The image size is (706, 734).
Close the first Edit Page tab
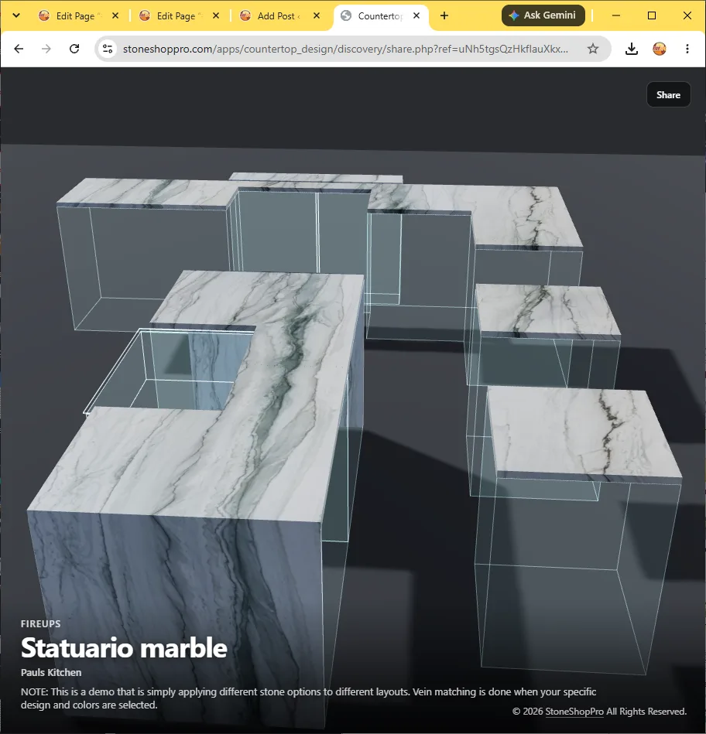tap(115, 16)
